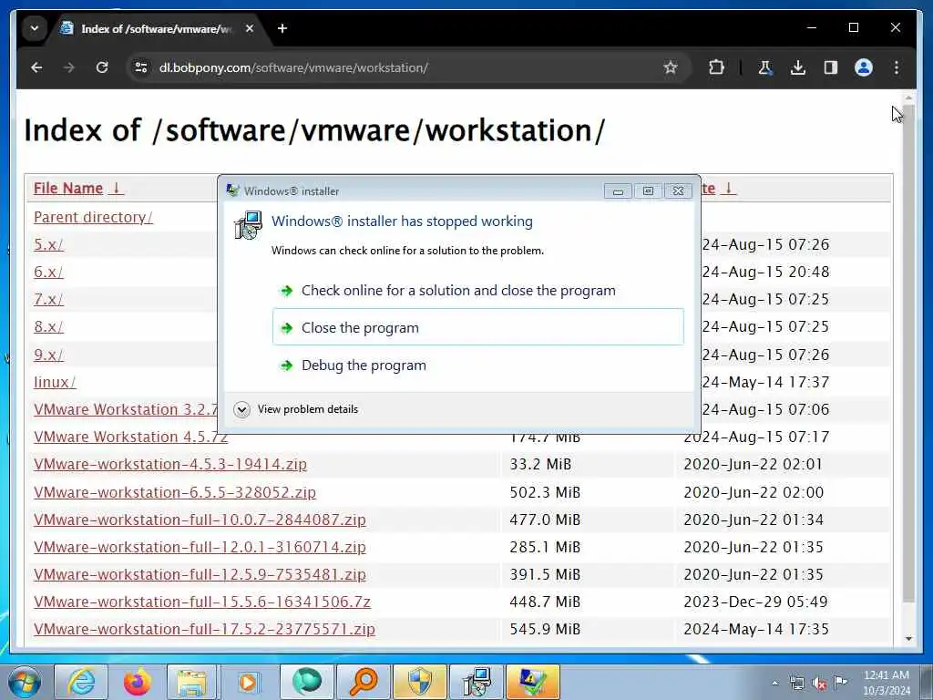
Task: Show browser downloads icon
Action: (798, 67)
